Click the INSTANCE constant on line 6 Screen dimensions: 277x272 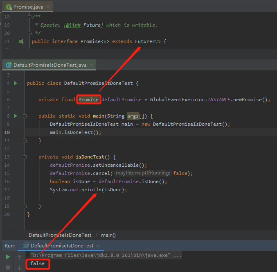[x=219, y=100]
